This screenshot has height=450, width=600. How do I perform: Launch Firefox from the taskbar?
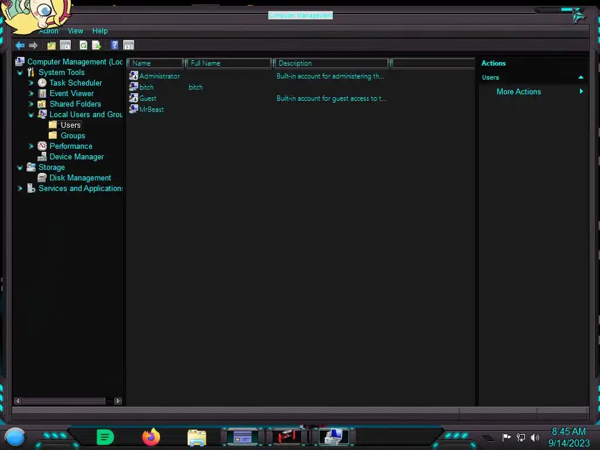(x=151, y=437)
